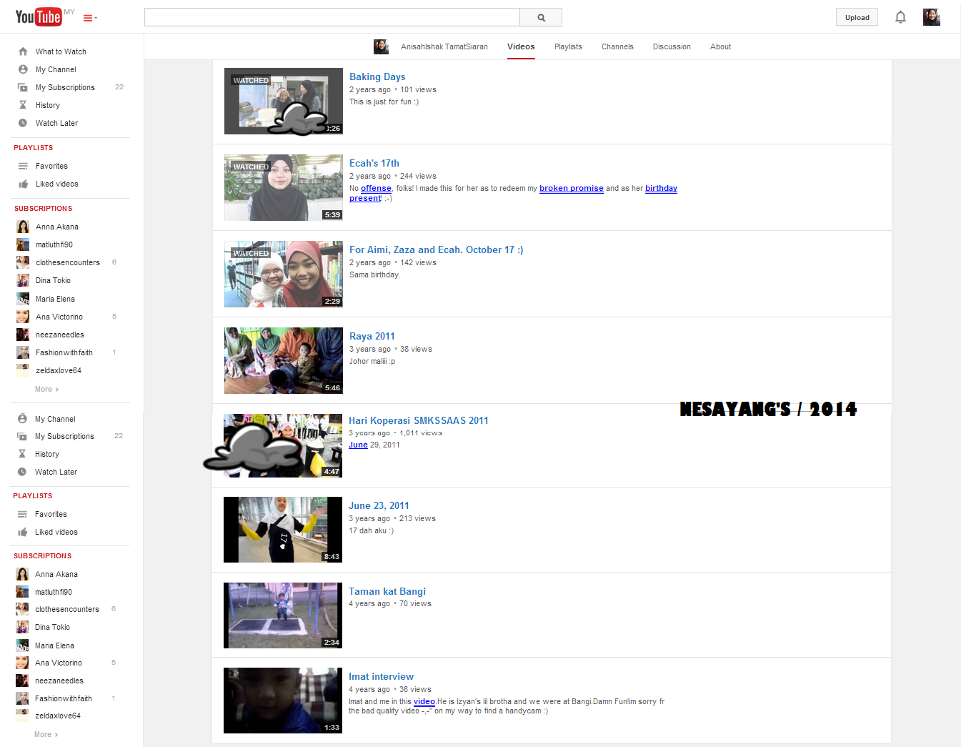Screen dimensions: 961x747
Task: Open History via the hourglass icon
Action: tap(23, 105)
